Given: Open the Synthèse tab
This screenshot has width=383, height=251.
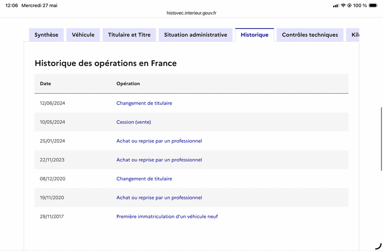Looking at the screenshot, I should (46, 35).
